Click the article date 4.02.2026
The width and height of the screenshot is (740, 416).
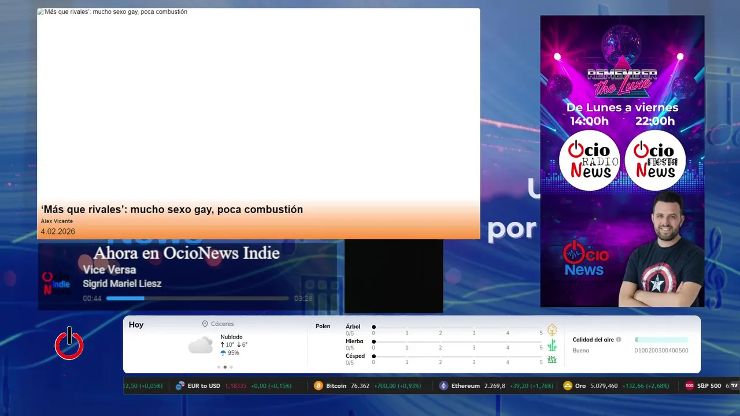58,232
